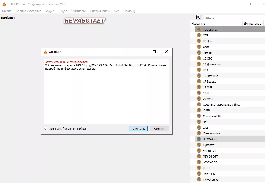Select the globe icon next to 13 СТС

[x=199, y=58]
